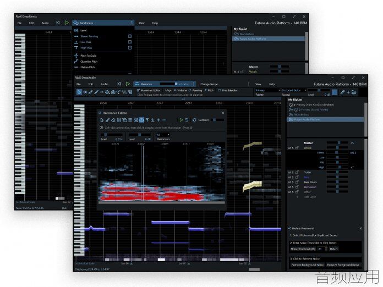Click the green Play button in DeepAudio window
The height and width of the screenshot is (287, 383).
128,84
